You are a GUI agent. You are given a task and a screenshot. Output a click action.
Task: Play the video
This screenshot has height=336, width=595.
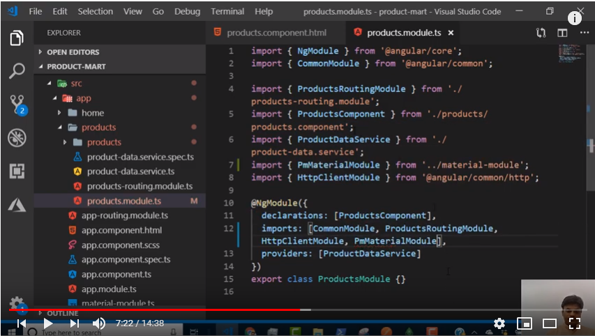(47, 323)
